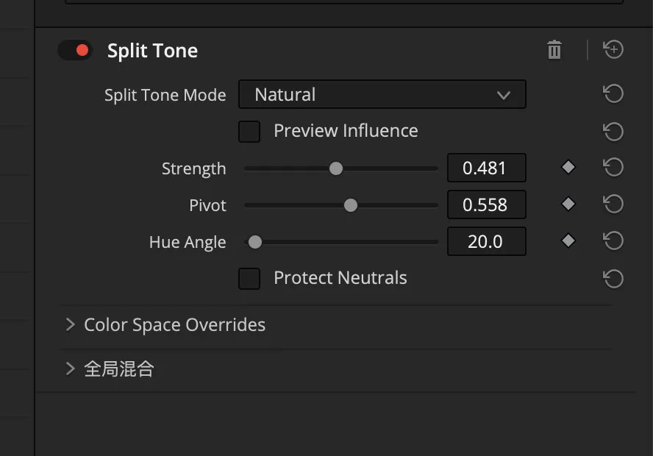Reset the Strength value
The image size is (653, 456).
(x=613, y=168)
